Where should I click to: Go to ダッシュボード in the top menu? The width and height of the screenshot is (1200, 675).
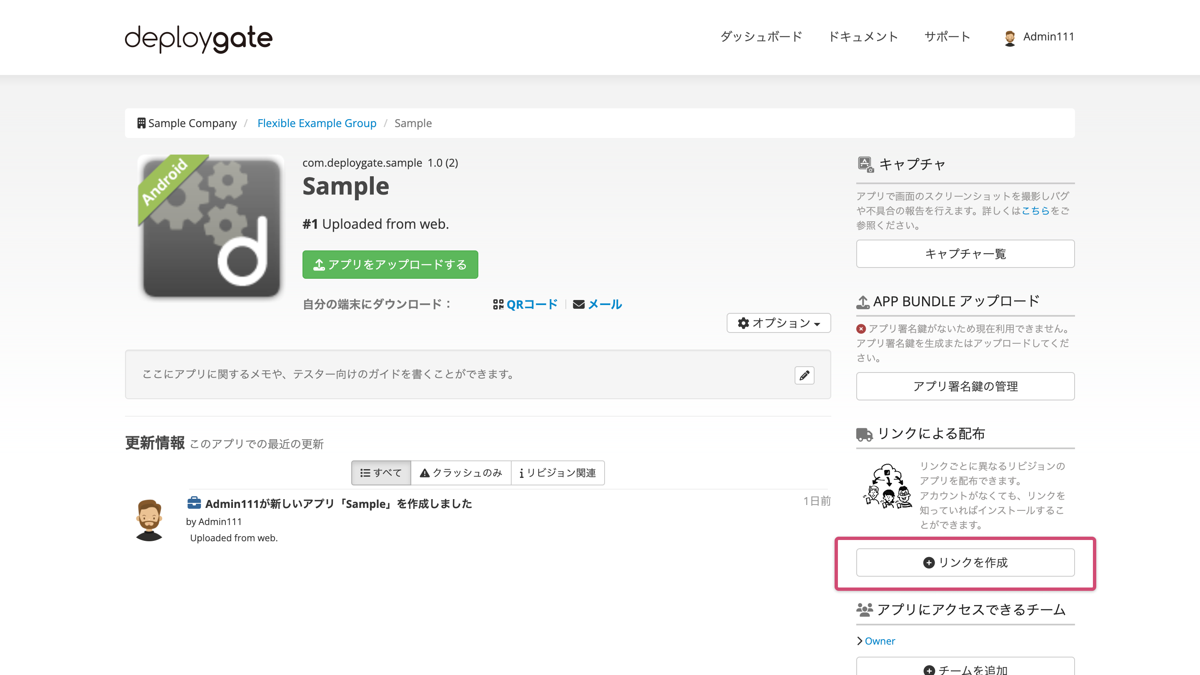[x=761, y=36]
